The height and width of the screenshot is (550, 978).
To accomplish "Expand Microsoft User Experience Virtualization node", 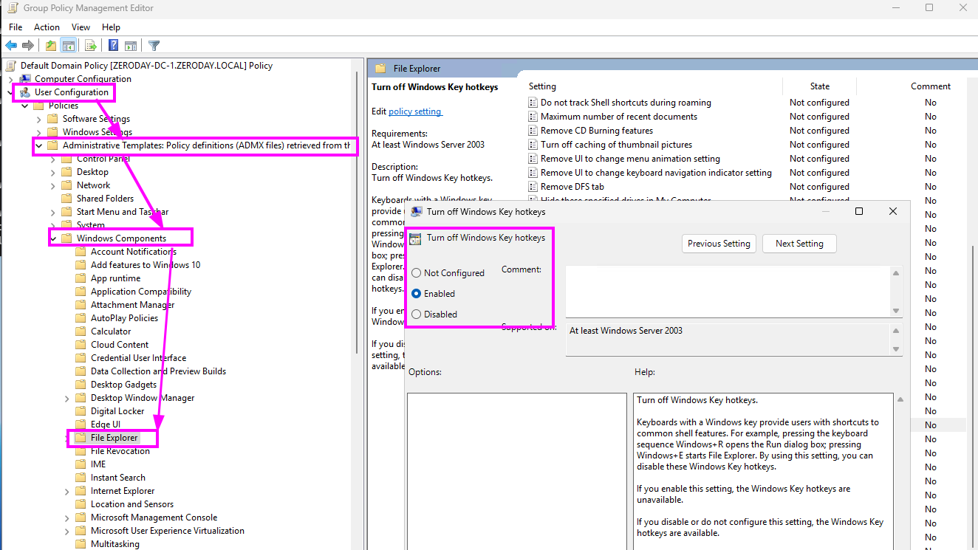I will (66, 531).
